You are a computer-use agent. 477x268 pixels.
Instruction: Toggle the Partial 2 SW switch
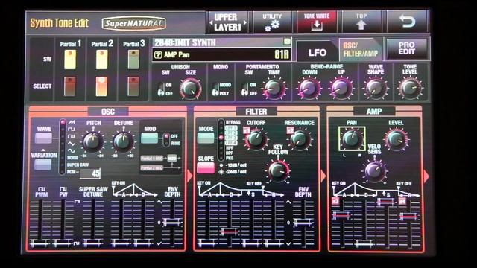101,60
